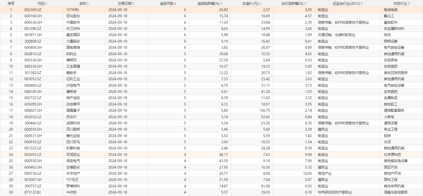This screenshot has width=423, height=196.
Task: Open stock code 002309.SZ
Action: pos(33,10)
